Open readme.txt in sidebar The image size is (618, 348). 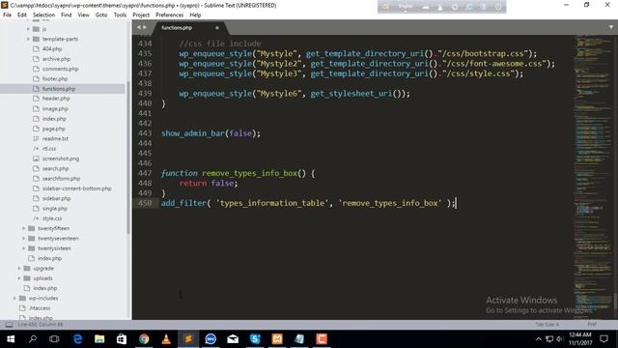[55, 138]
